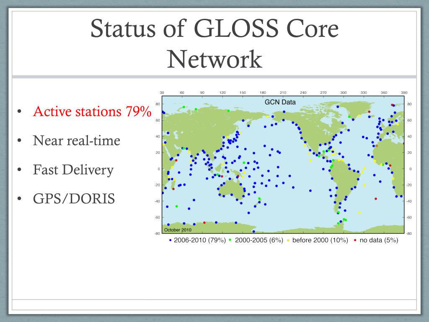Screen dimensions: 429x322
Task: Select the 'October 2010' map label
Action: click(x=178, y=230)
